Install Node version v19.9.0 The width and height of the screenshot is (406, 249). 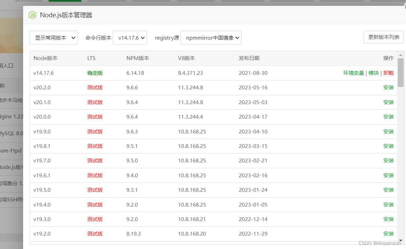388,131
